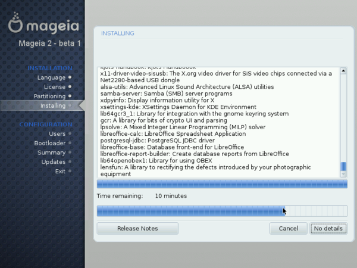Click the 'libreoffice-base' package line
The height and width of the screenshot is (268, 357).
[172, 147]
